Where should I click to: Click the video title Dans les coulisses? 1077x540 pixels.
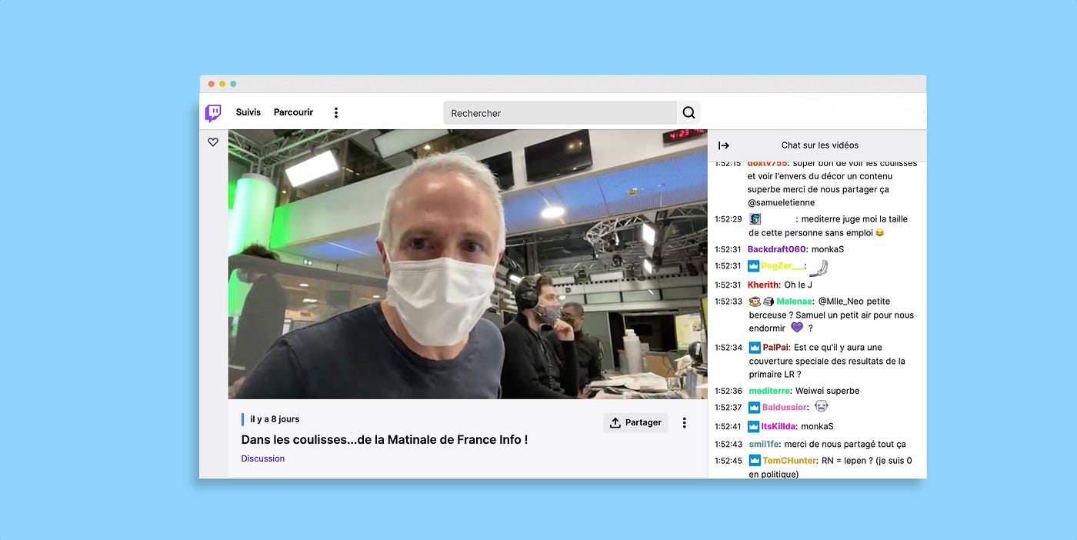(385, 440)
